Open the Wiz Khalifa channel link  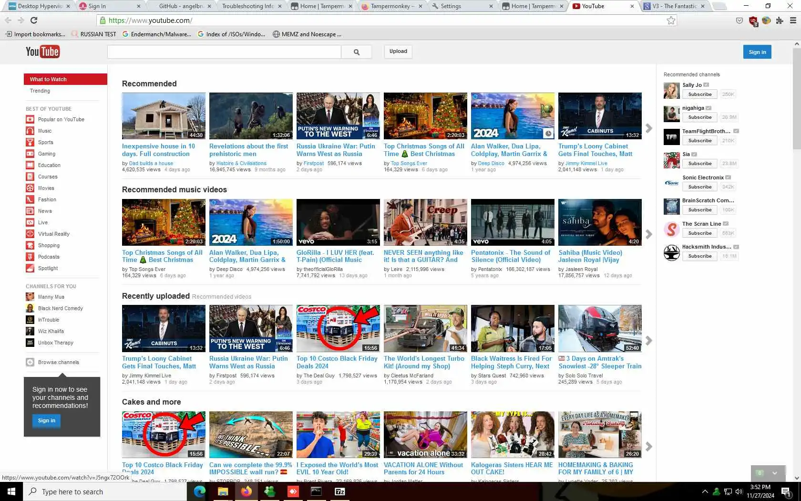(51, 331)
